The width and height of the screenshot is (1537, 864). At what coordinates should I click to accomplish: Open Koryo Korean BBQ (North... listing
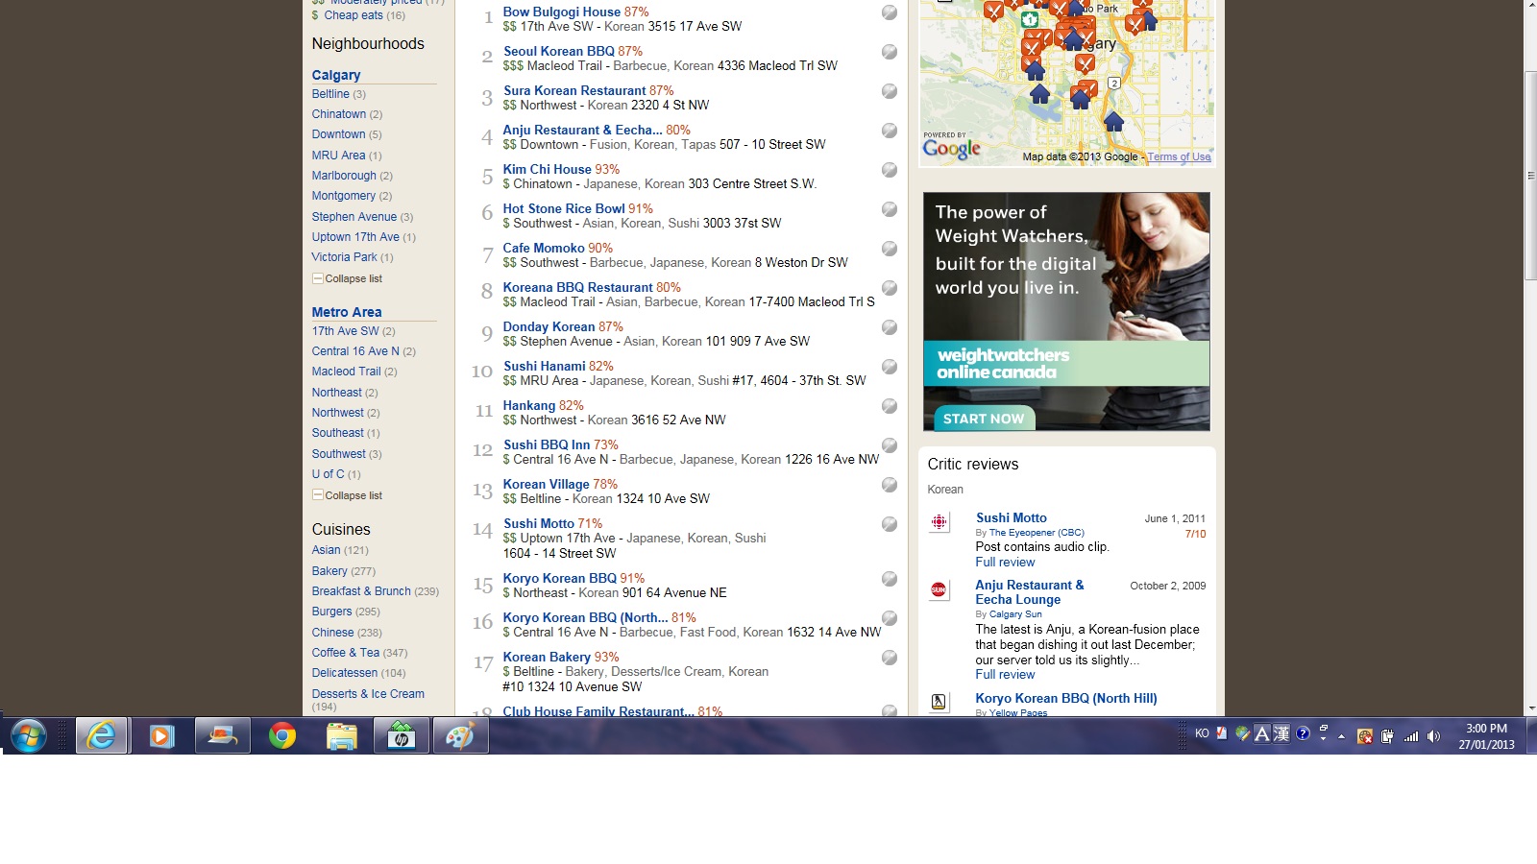point(585,617)
